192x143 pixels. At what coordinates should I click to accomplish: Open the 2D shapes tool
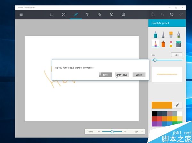[x=100, y=15]
